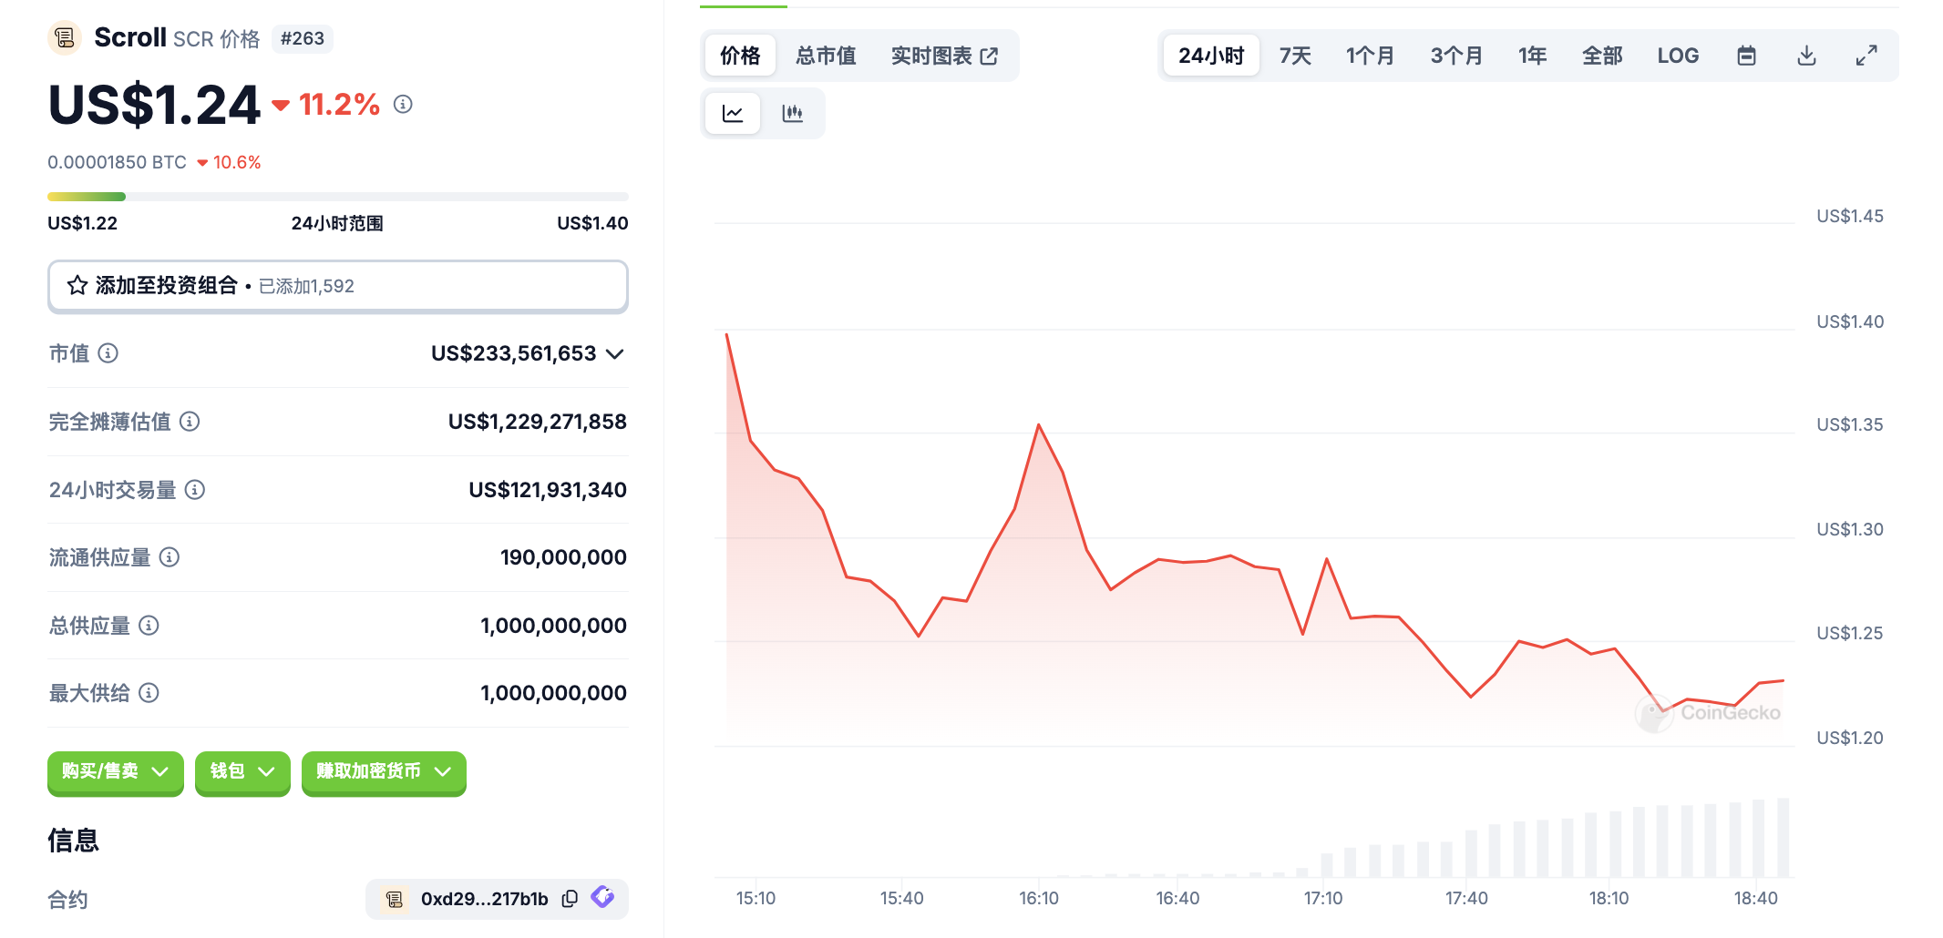Open the 赚取加密货币 dropdown
The image size is (1943, 938).
[x=383, y=771]
